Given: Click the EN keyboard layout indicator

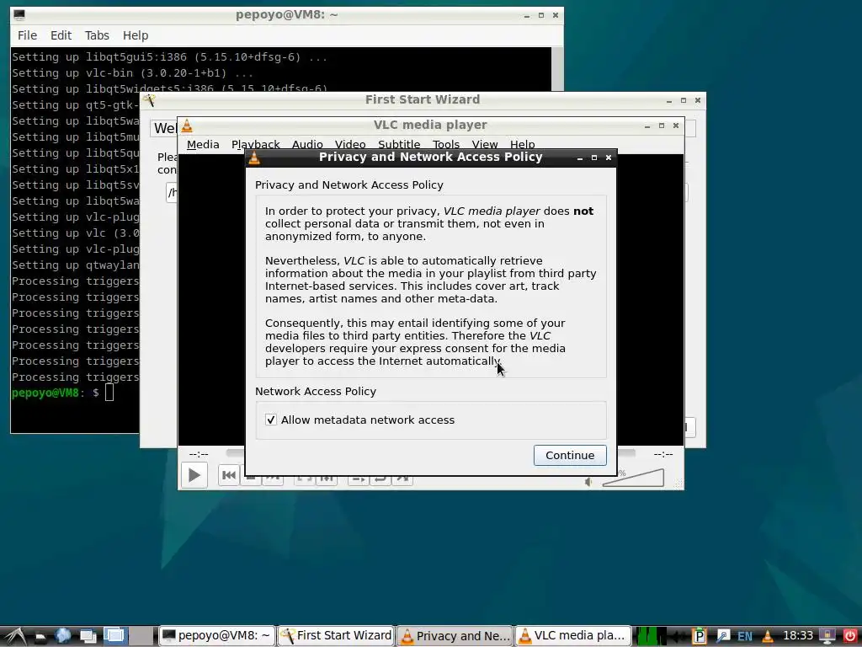Looking at the screenshot, I should (745, 637).
